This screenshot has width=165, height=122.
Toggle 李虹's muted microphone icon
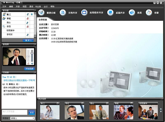28,19
